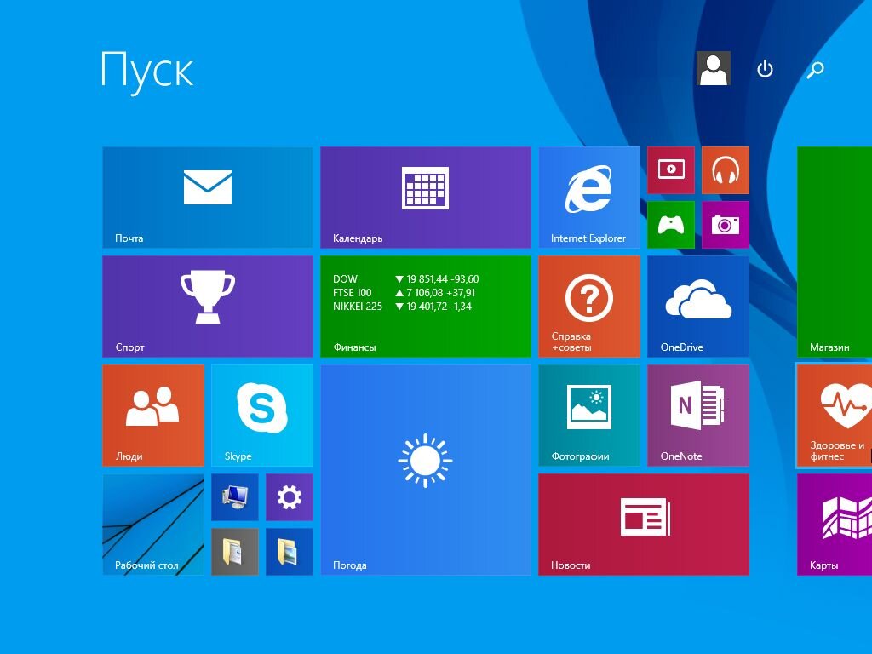Screen dimensions: 872x654
Task: Click the power options button
Action: (766, 69)
